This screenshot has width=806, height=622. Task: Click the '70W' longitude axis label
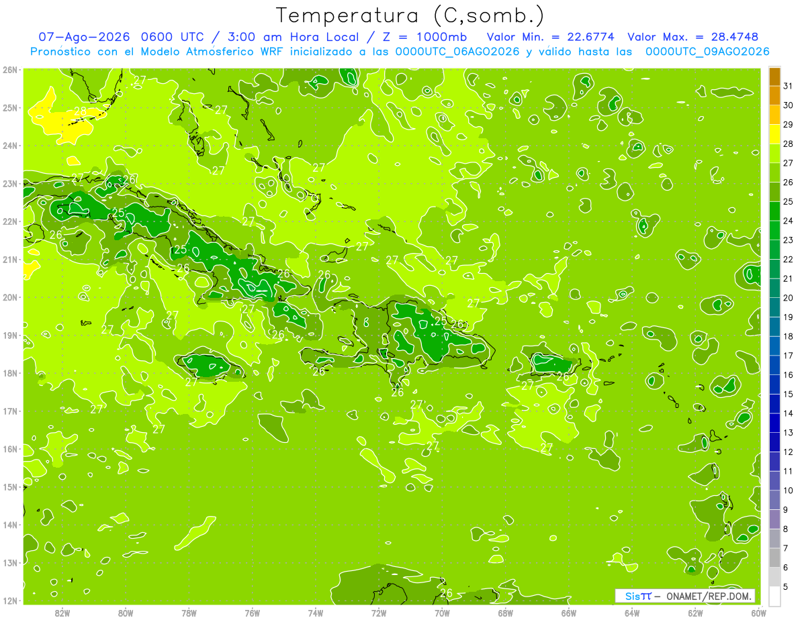(x=443, y=613)
